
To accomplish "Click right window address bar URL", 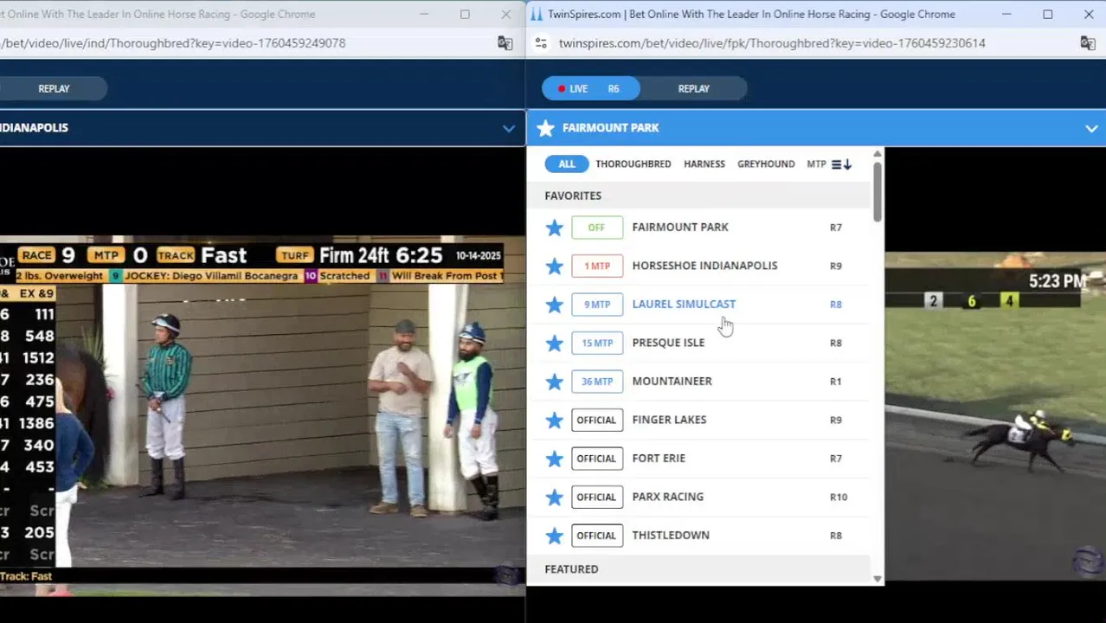I will coord(772,43).
